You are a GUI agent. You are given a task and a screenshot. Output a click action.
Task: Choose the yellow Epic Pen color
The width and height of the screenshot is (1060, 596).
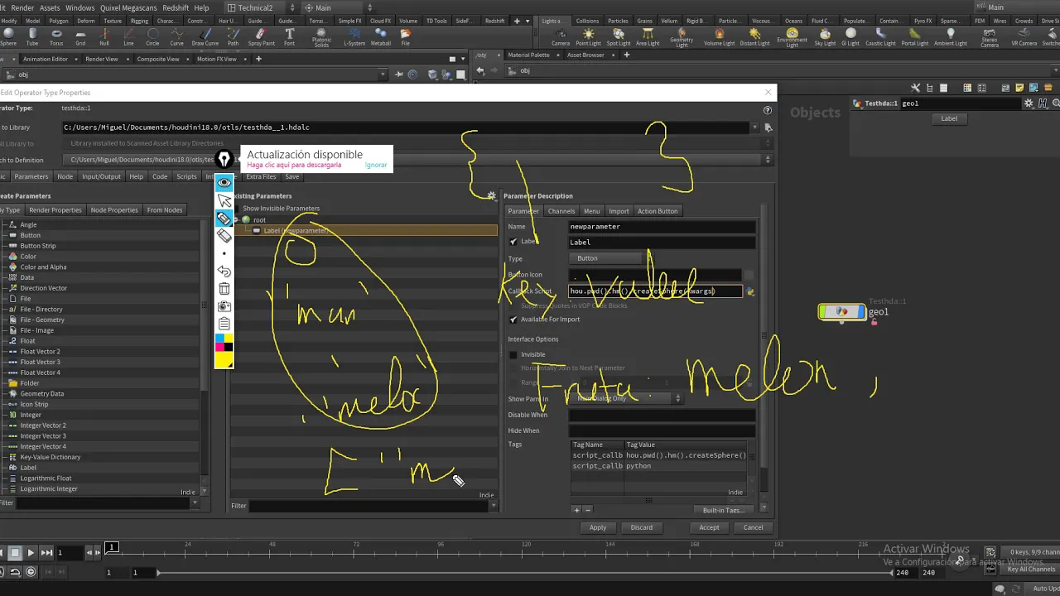224,360
